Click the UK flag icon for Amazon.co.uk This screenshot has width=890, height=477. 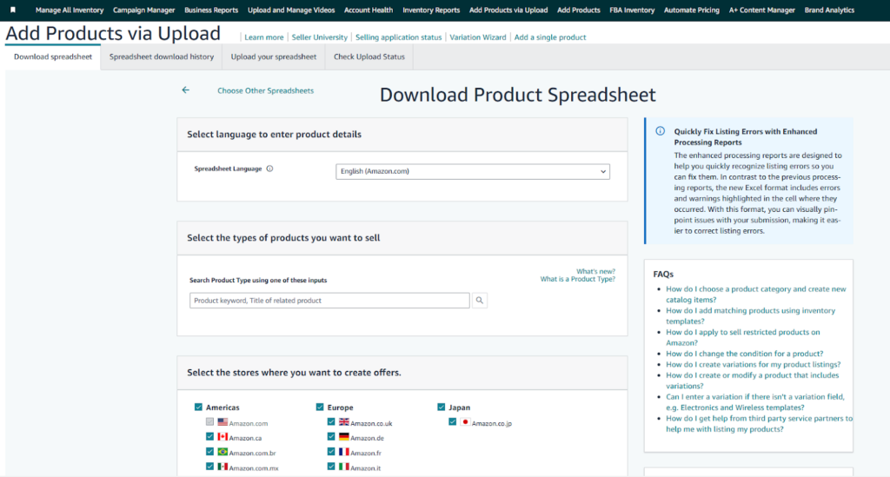click(343, 423)
